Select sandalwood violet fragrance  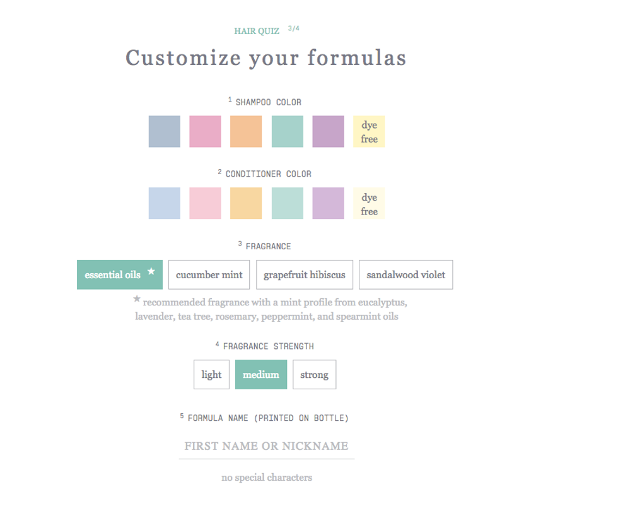pyautogui.click(x=405, y=275)
